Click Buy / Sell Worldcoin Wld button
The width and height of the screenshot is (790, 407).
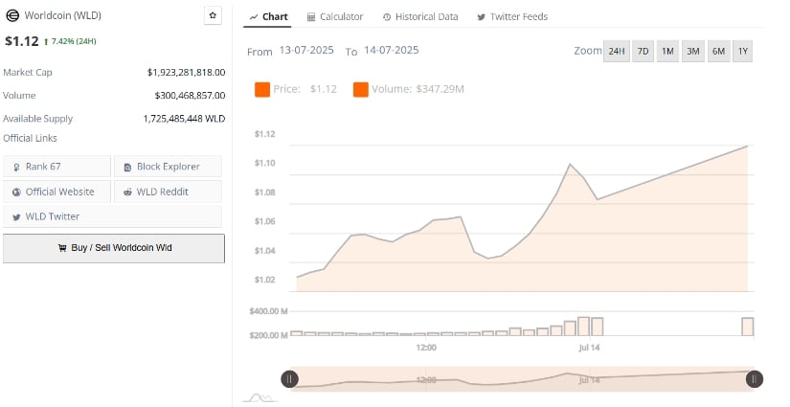tap(114, 248)
